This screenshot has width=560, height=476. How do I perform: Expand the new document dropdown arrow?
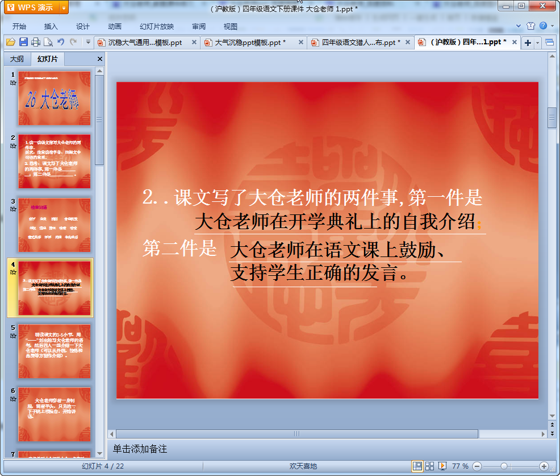pos(537,43)
